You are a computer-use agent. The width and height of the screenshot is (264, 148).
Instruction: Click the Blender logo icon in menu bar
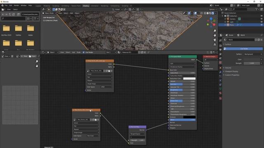pos(2,5)
